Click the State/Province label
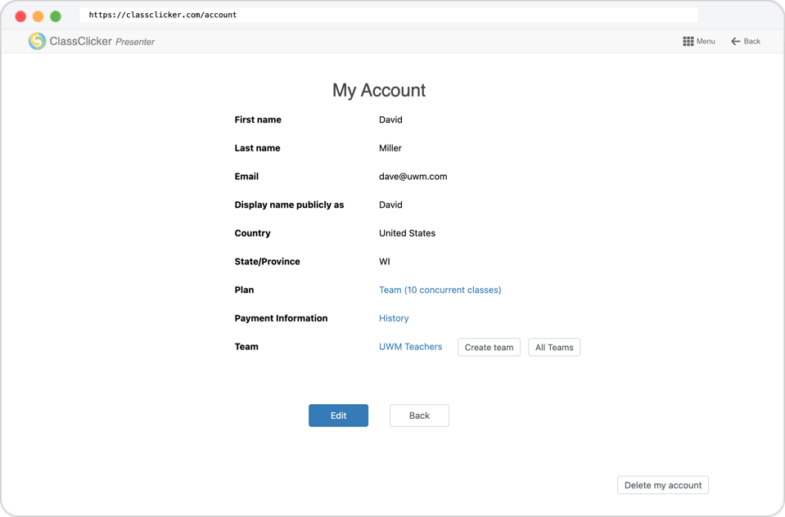The height and width of the screenshot is (517, 785). tap(268, 261)
